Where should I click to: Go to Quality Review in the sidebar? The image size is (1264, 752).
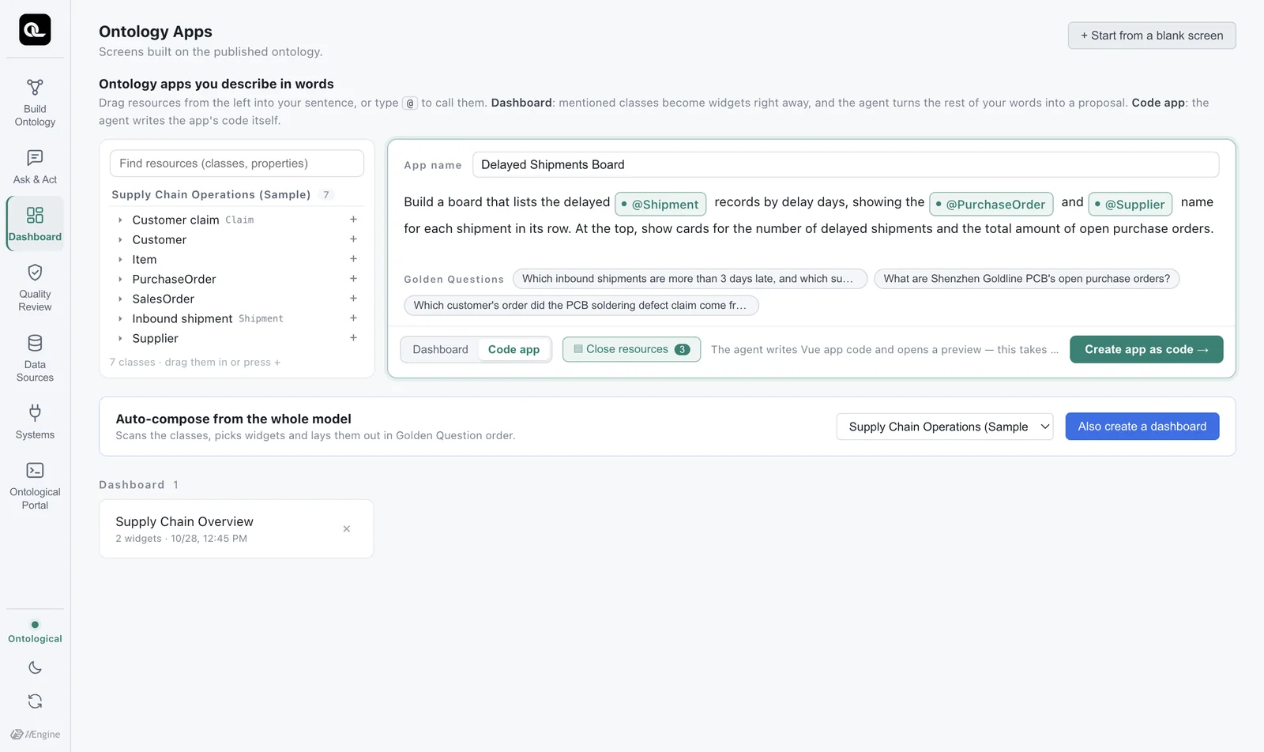pyautogui.click(x=35, y=288)
